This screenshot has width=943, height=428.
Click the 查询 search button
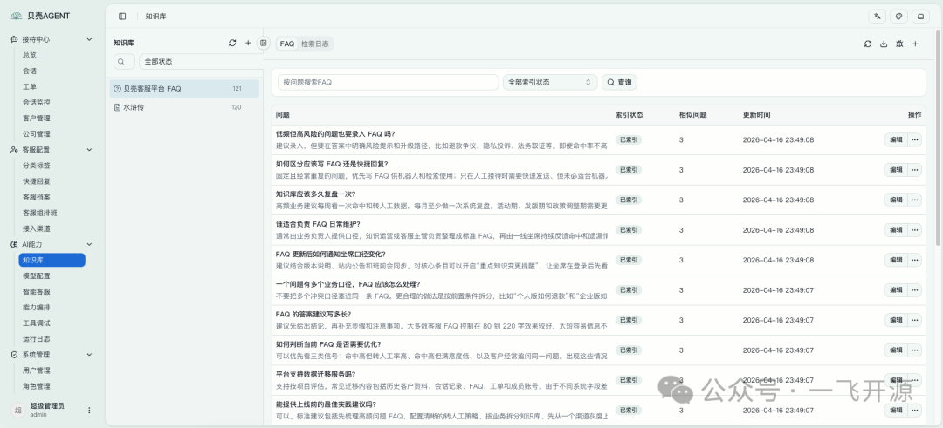(619, 82)
